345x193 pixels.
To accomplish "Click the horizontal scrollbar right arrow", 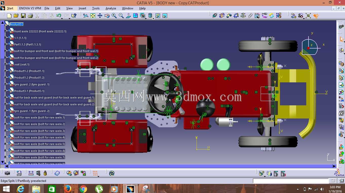I will click(x=334, y=166).
